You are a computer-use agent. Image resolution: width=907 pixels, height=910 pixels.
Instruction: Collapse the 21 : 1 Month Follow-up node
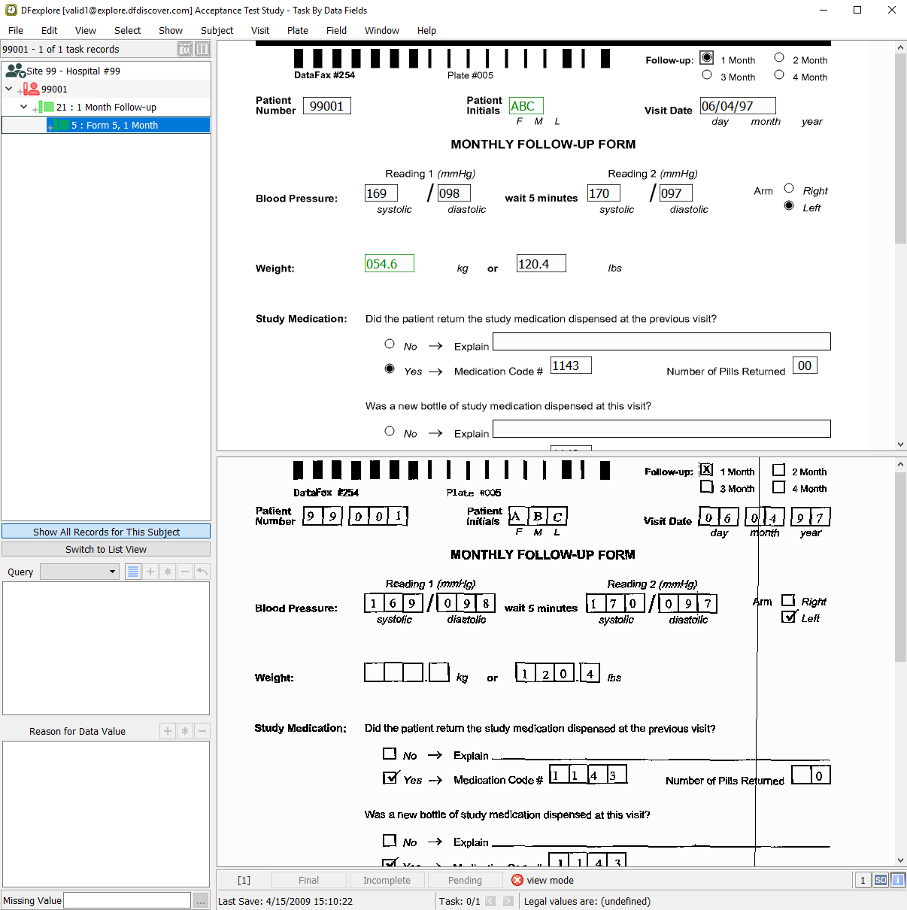coord(24,107)
